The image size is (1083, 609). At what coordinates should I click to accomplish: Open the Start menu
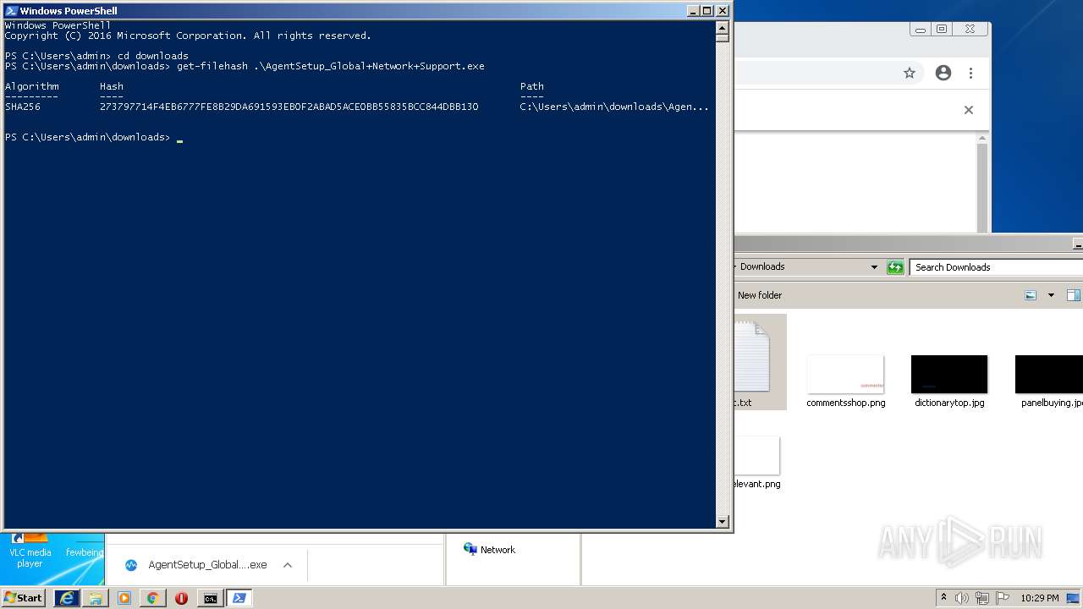pos(23,598)
